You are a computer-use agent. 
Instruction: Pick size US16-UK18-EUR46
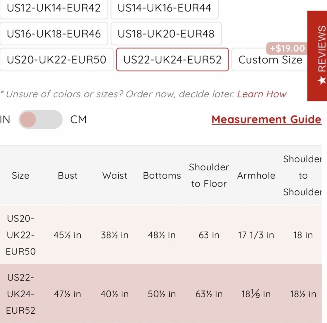(x=54, y=34)
